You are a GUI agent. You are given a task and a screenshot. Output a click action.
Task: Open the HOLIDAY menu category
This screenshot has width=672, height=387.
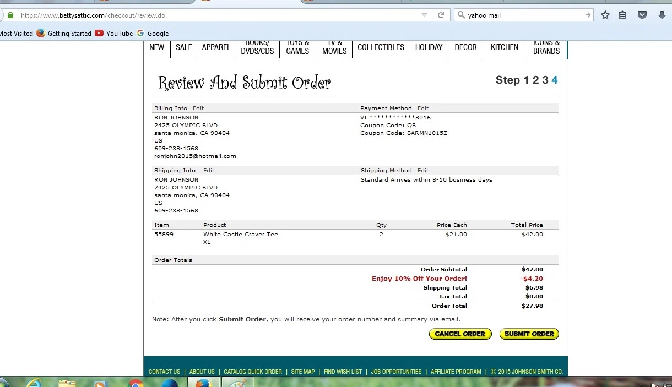coord(429,47)
